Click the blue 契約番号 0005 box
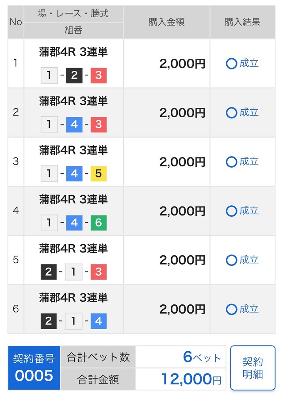The image size is (283, 403). [x=34, y=368]
